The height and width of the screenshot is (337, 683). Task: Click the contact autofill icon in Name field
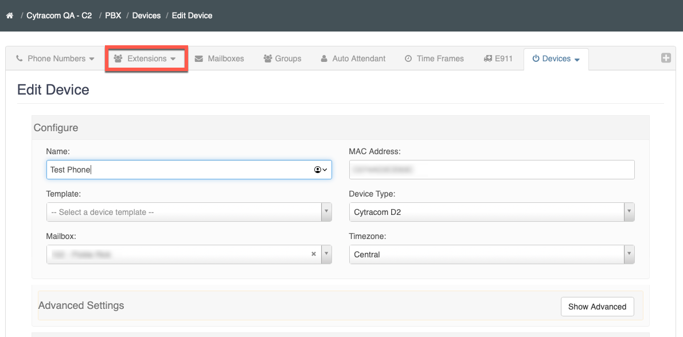tap(320, 170)
